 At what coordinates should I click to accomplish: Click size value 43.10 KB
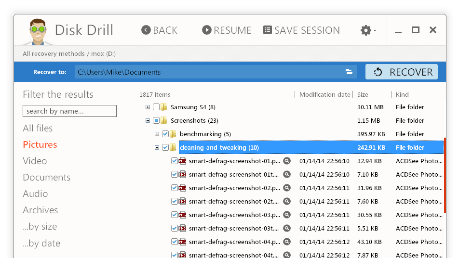(369, 242)
